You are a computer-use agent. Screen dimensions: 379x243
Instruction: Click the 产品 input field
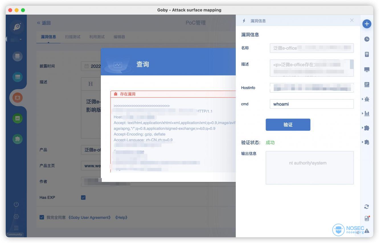click(x=91, y=150)
